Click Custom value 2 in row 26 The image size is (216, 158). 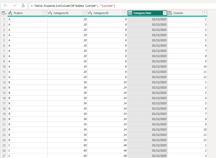point(187,151)
